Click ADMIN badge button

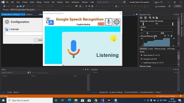pyautogui.click(x=178, y=6)
